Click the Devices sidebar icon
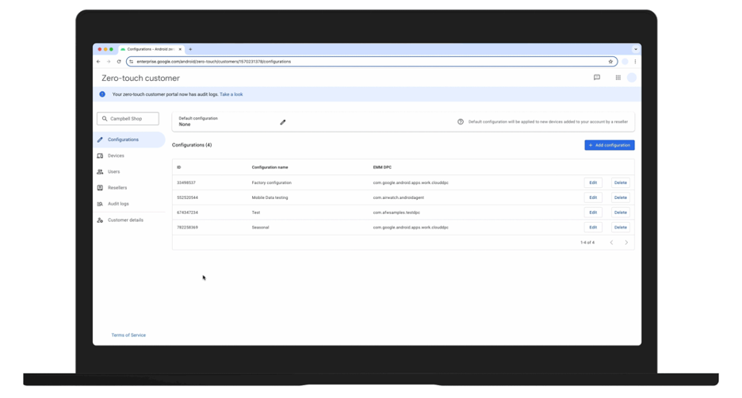This screenshot has width=742, height=398. click(100, 155)
